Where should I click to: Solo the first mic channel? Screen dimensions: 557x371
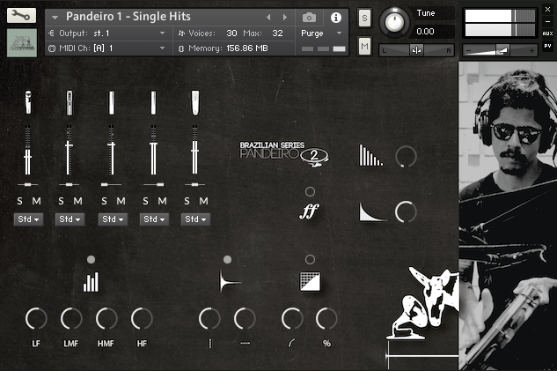tap(20, 201)
